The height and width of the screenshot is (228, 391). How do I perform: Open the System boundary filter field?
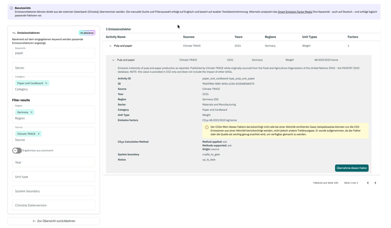click(54, 191)
